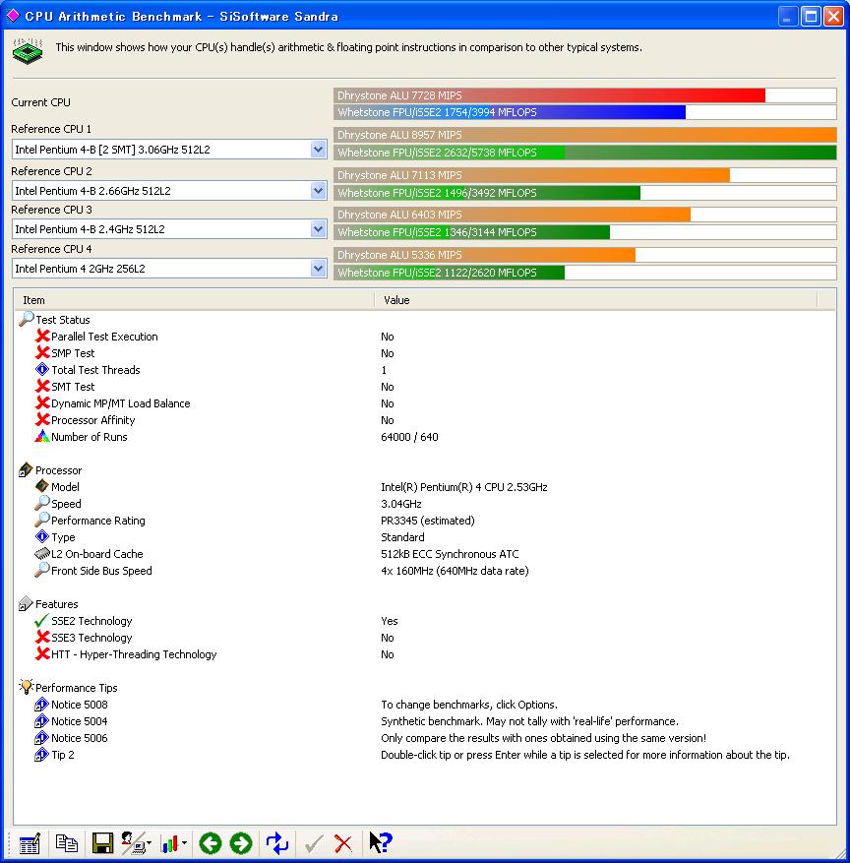Click Current CPU Dhrystone ALU 7728 MIPS bar
Viewport: 850px width, 863px height.
pos(584,95)
